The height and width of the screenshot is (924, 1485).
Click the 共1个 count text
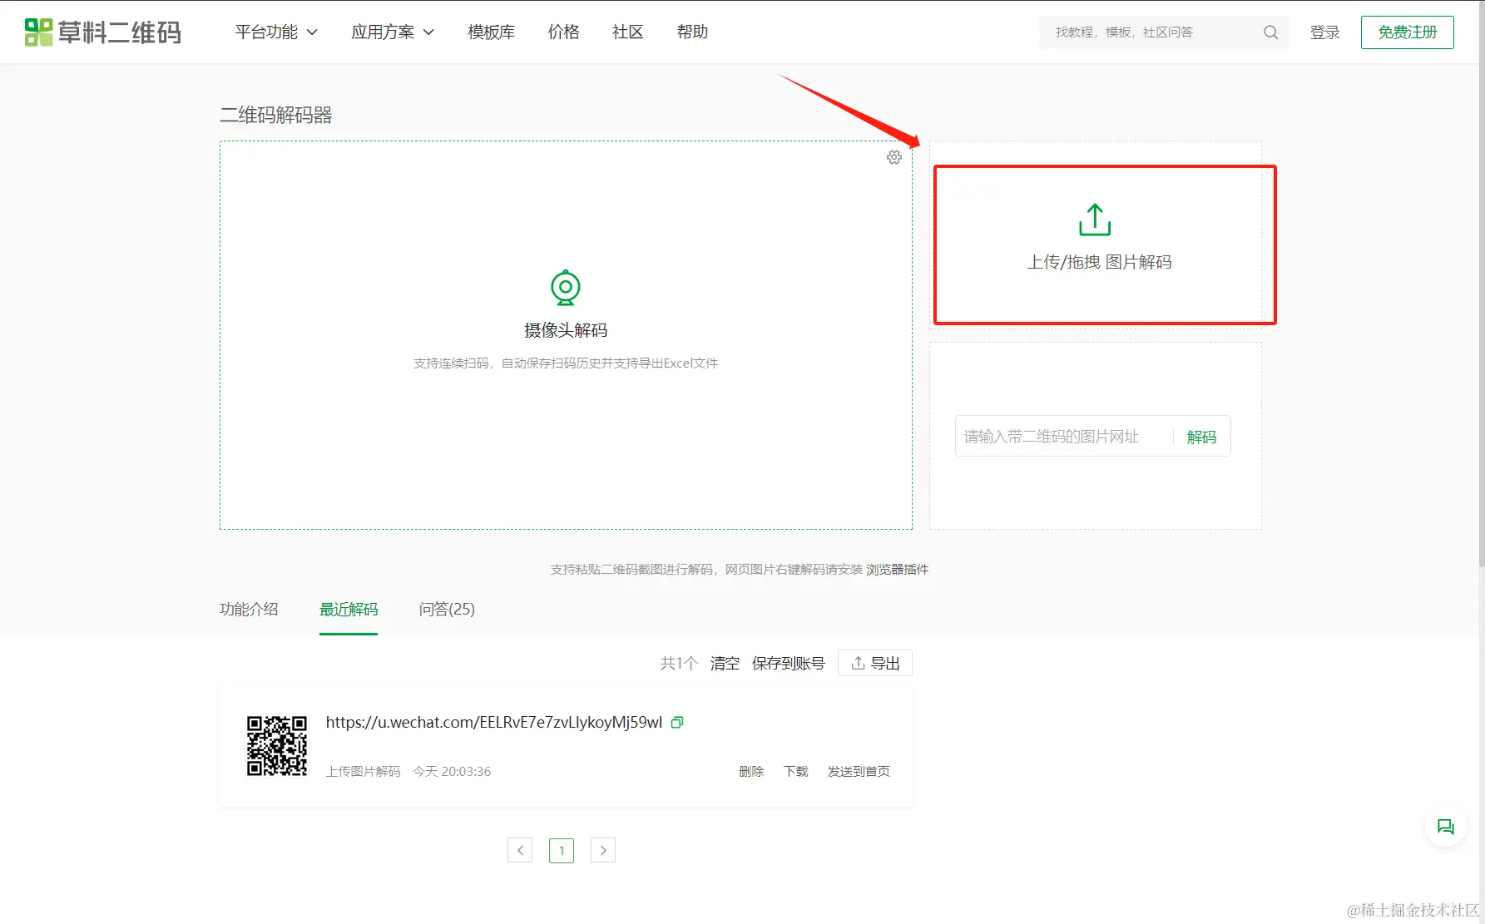point(679,664)
